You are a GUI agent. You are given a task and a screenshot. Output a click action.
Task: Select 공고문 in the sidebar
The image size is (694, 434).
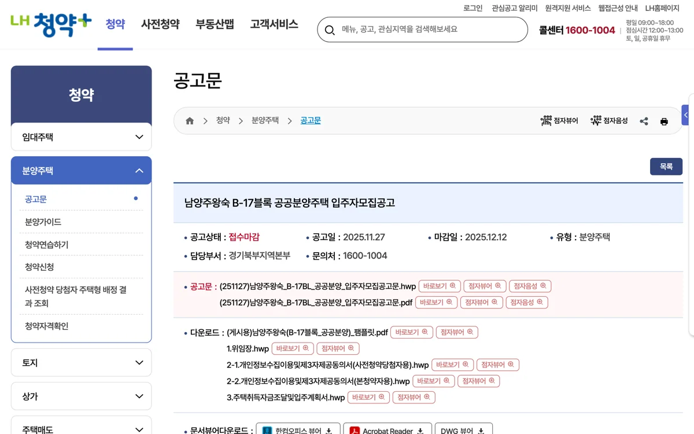[x=36, y=199]
